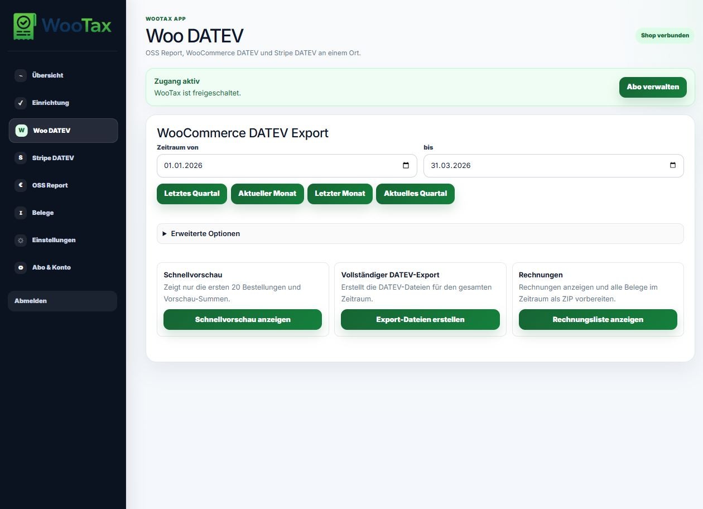Screen dimensions: 703x509
Task: Click the 'Schnellvorschau' card title
Action: 193,275
